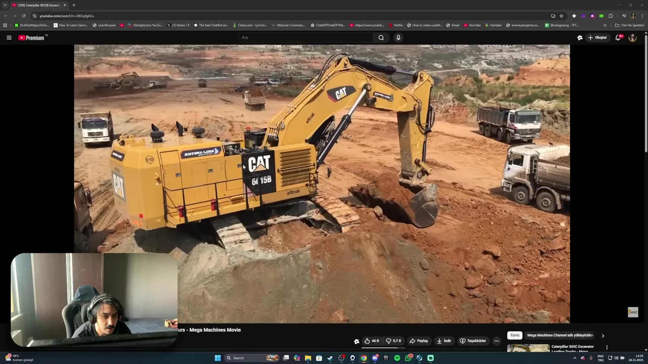The width and height of the screenshot is (648, 364).
Task: Show hidden system tray icons
Action: 575,358
